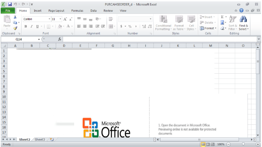Switch to the Data tab
This screenshot has height=147, width=262.
tap(94, 11)
